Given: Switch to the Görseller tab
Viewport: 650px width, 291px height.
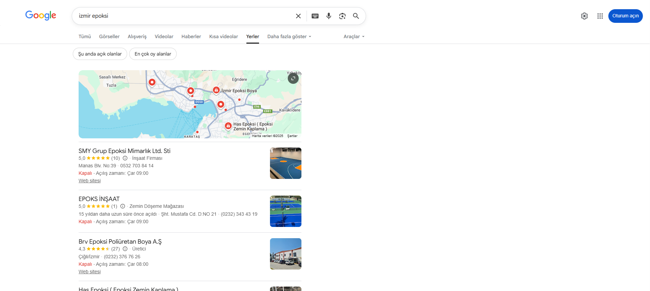Looking at the screenshot, I should pyautogui.click(x=109, y=36).
